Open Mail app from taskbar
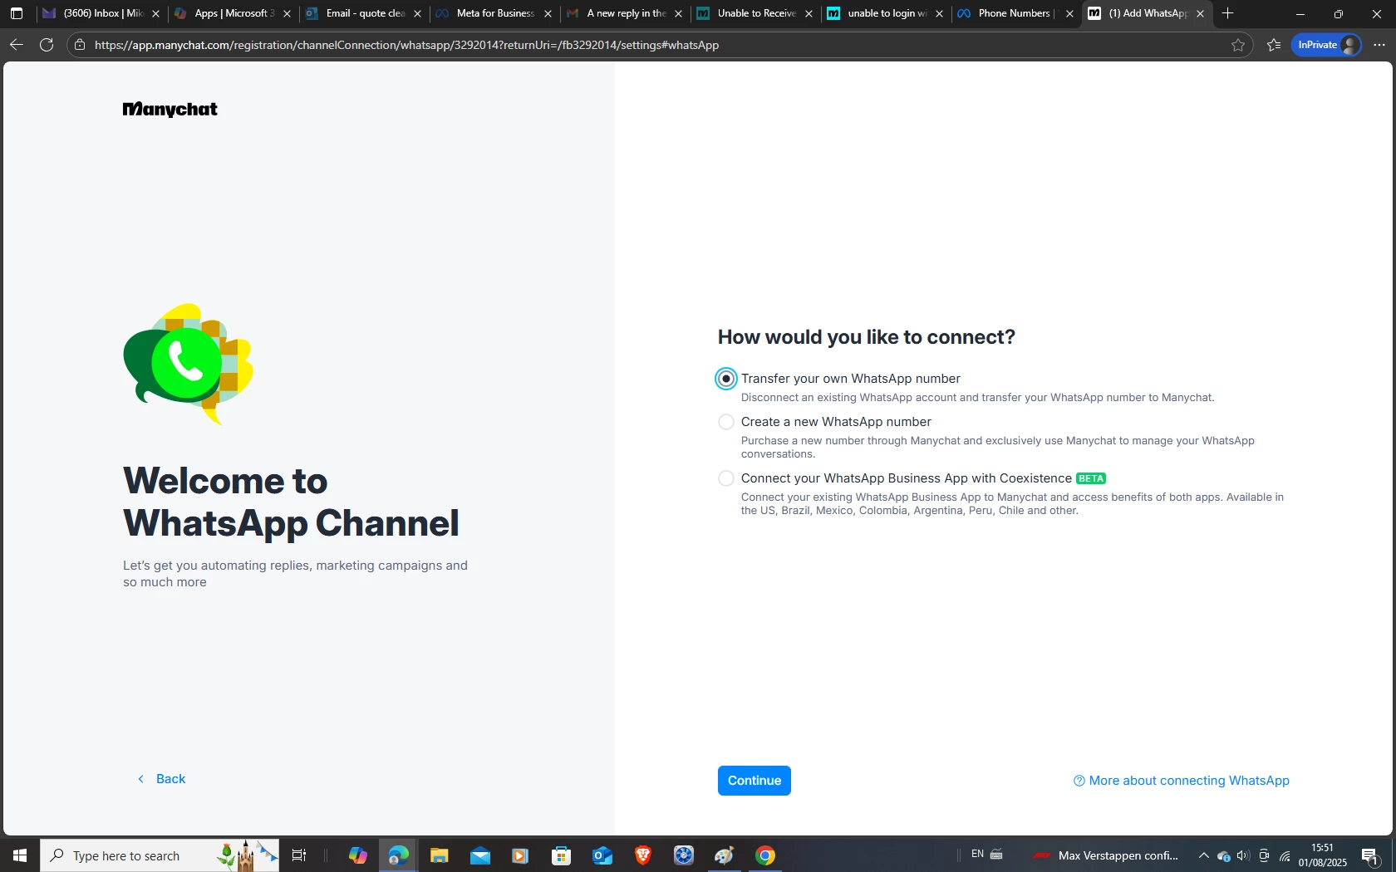This screenshot has width=1396, height=872. tap(479, 855)
